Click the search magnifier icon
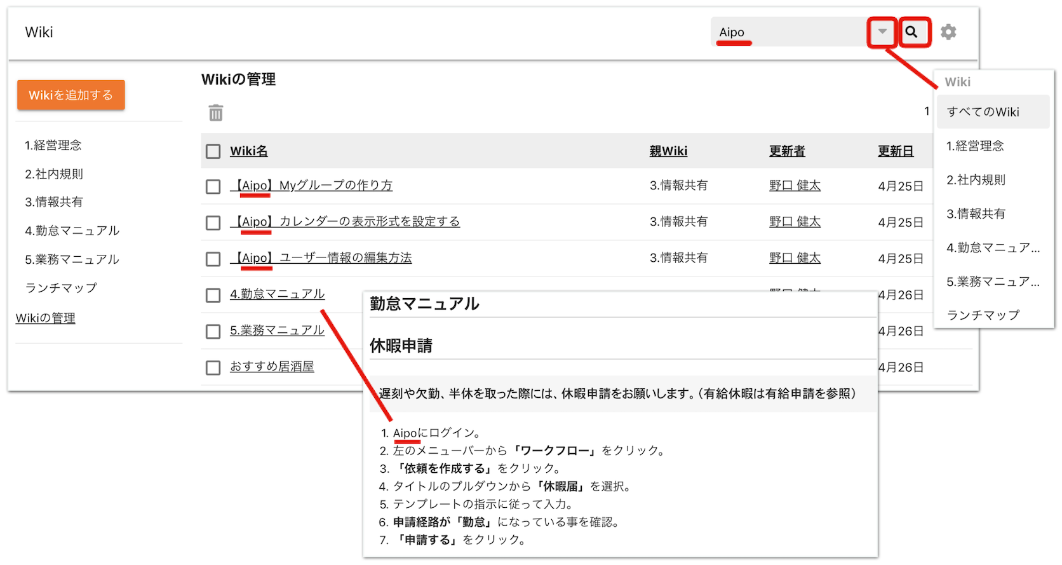 tap(911, 32)
